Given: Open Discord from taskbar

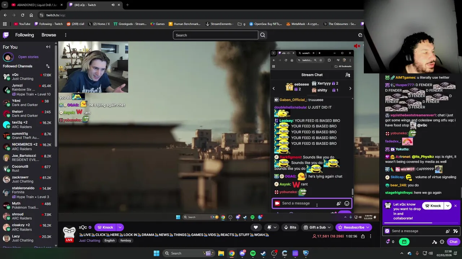Looking at the screenshot, I should coord(242,253).
